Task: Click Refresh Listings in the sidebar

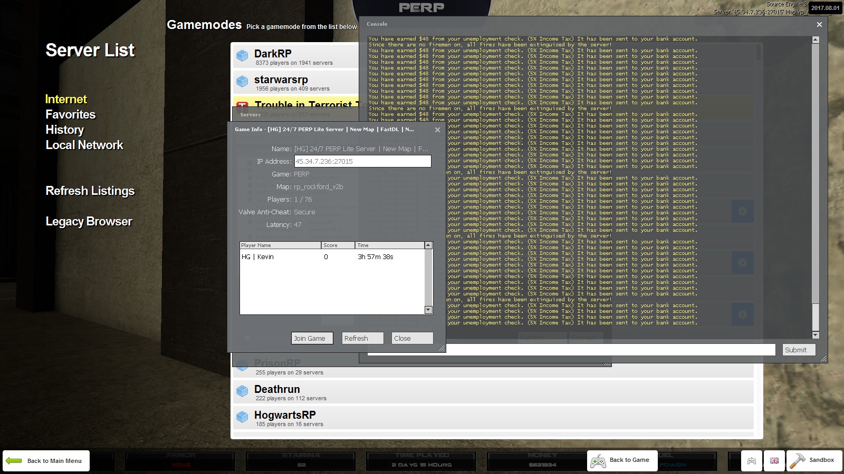Action: [90, 191]
